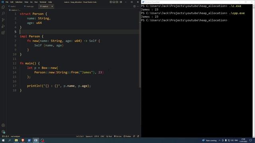Change file encoding UTF-8
The image size is (255, 143).
(96, 136)
